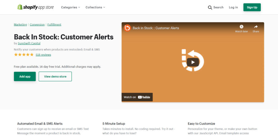The width and height of the screenshot is (278, 136).
Task: Expand the Collections dropdown
Action: tap(95, 7)
